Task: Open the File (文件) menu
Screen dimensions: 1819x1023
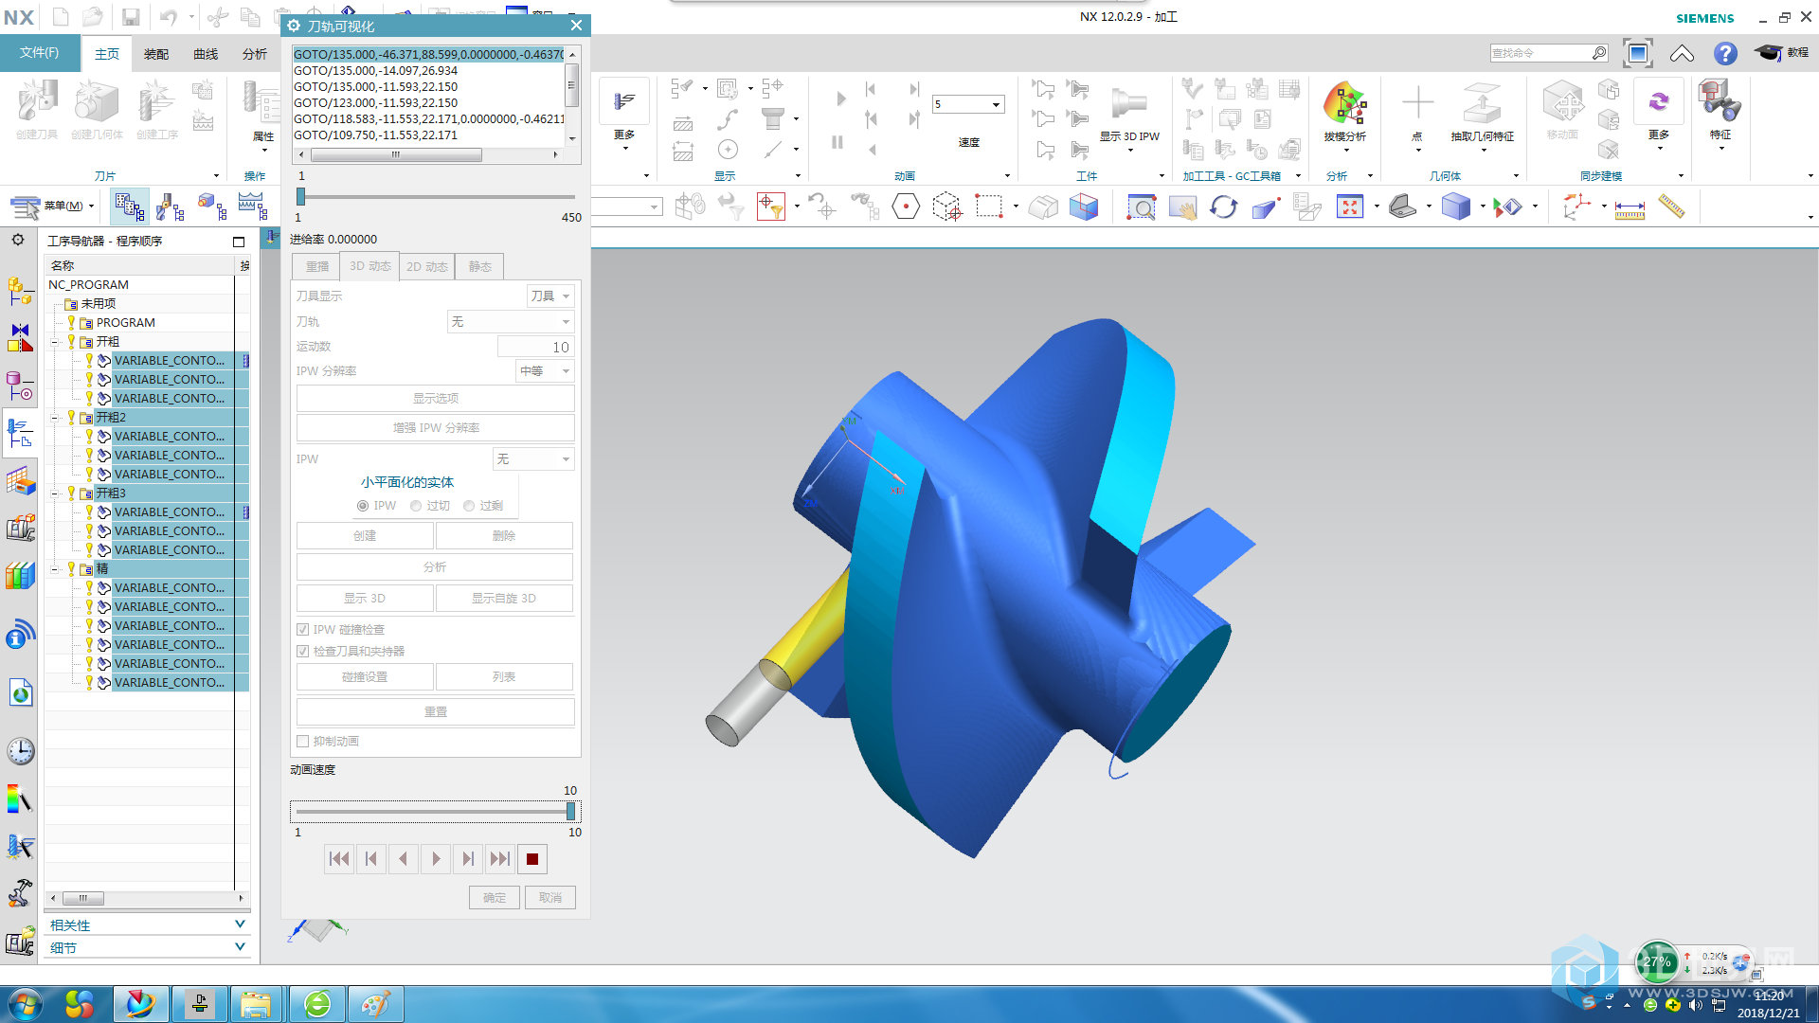Action: coord(39,53)
